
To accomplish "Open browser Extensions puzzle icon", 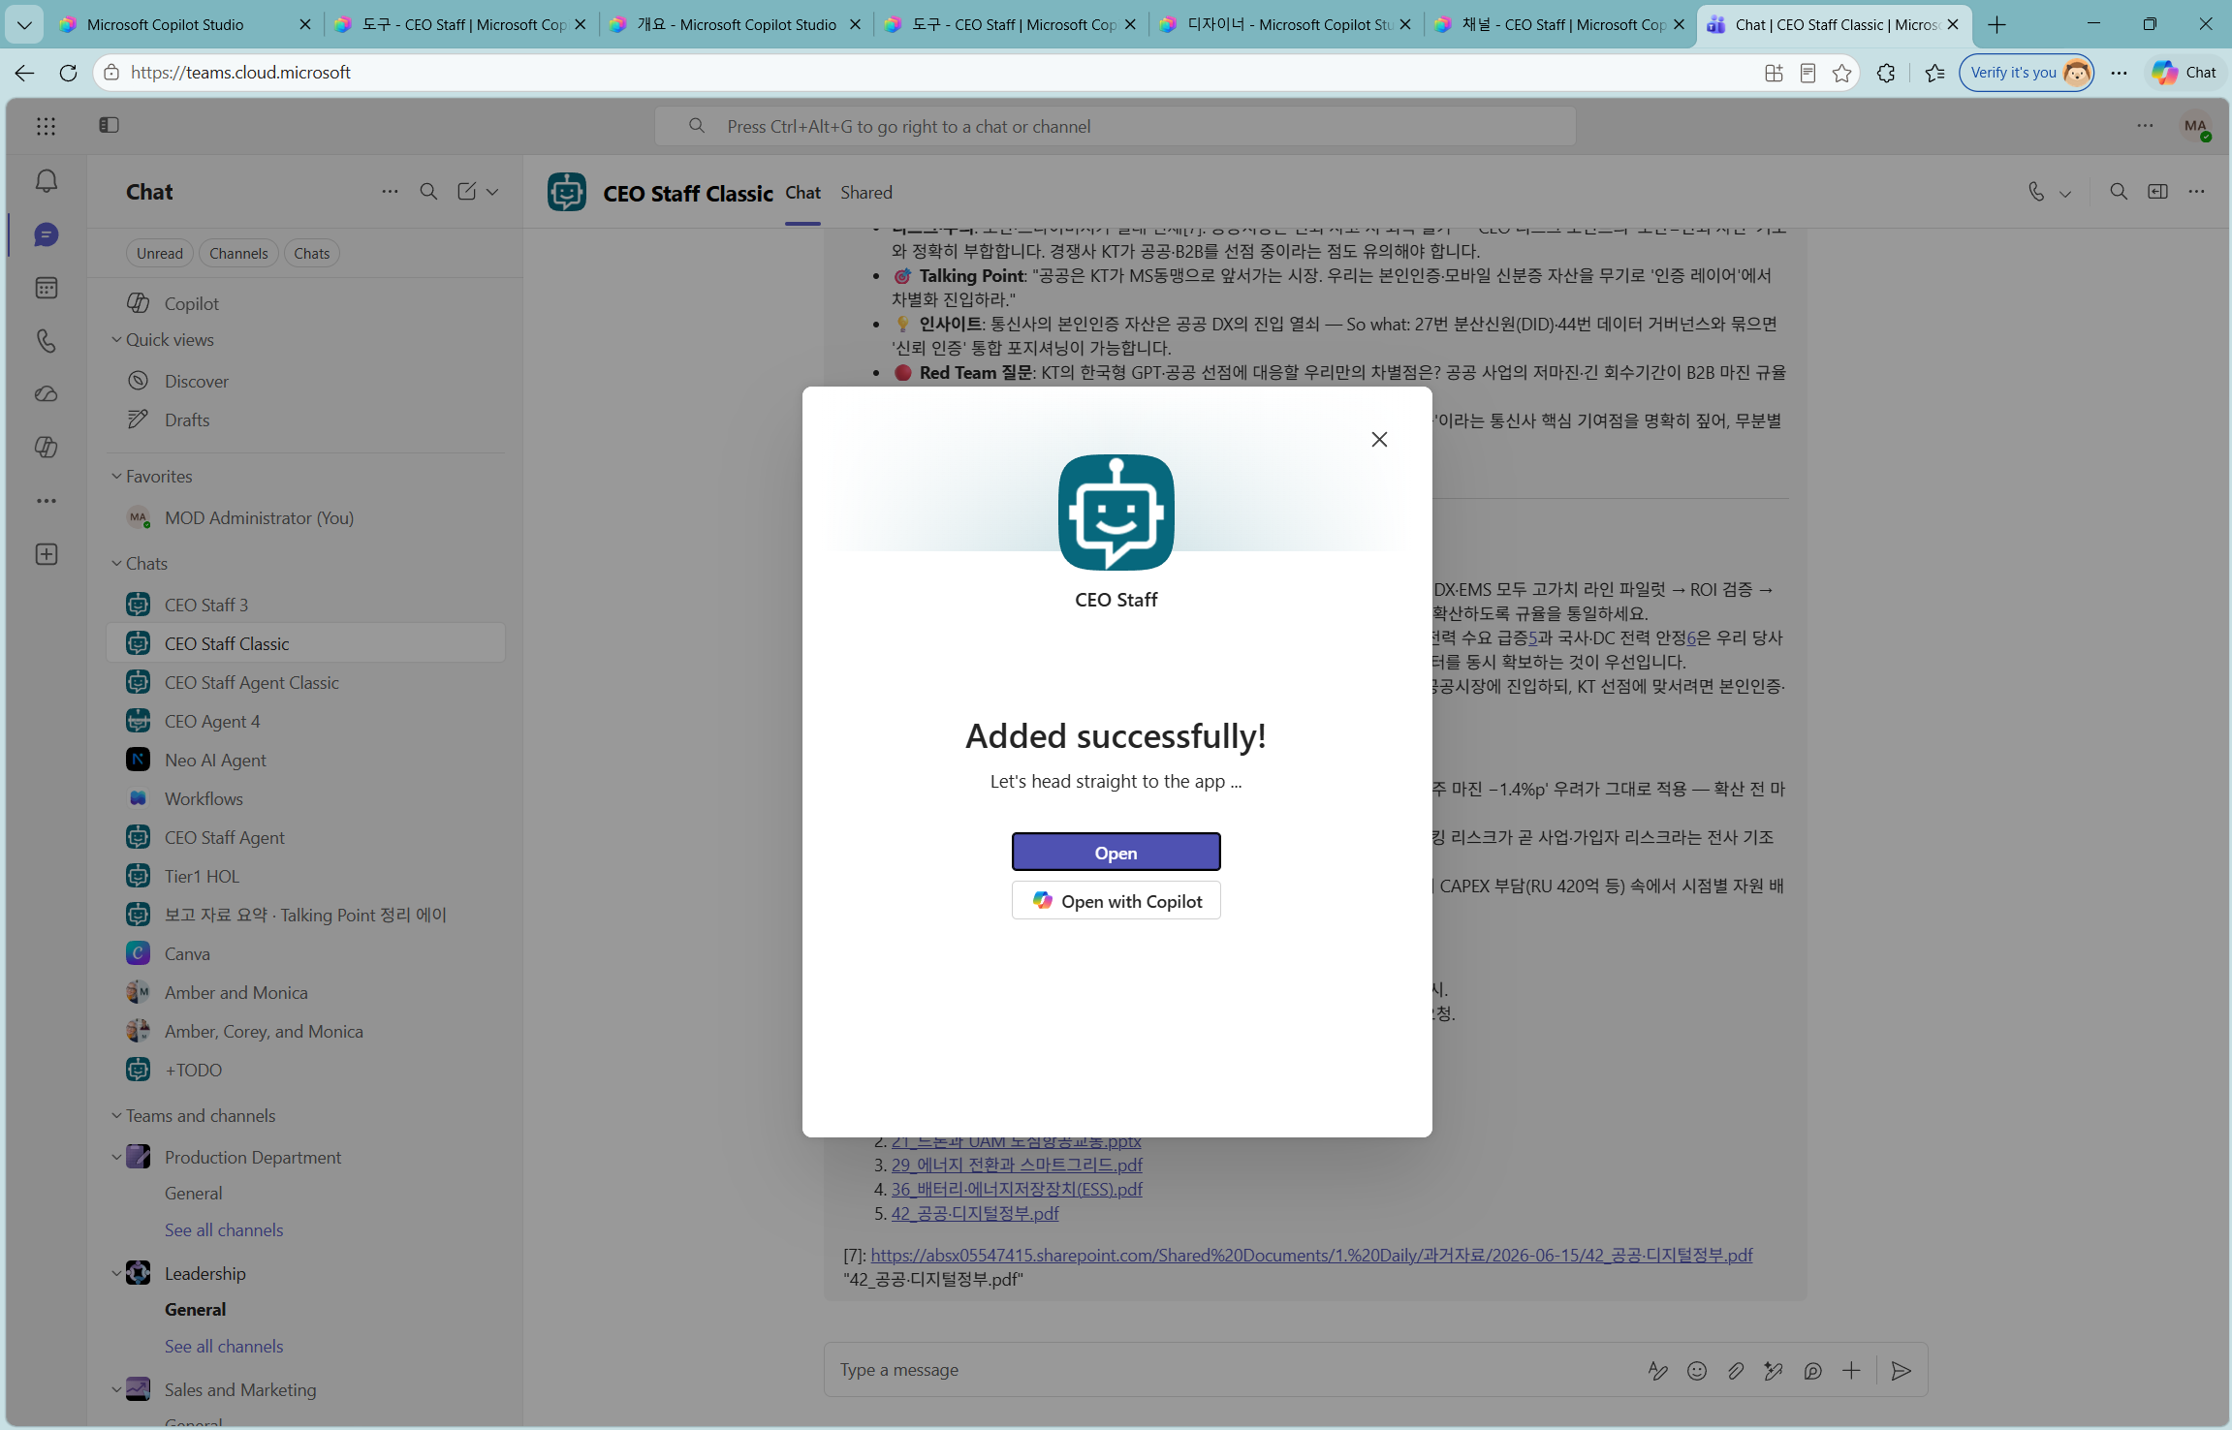I will pyautogui.click(x=1886, y=73).
